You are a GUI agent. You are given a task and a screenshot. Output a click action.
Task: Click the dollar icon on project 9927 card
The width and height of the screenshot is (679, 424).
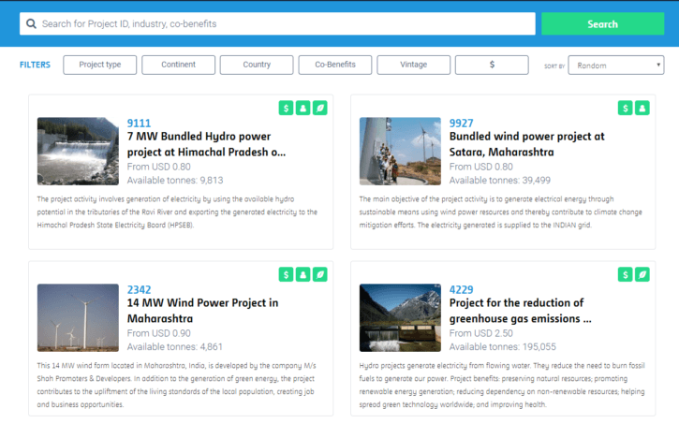tap(626, 109)
